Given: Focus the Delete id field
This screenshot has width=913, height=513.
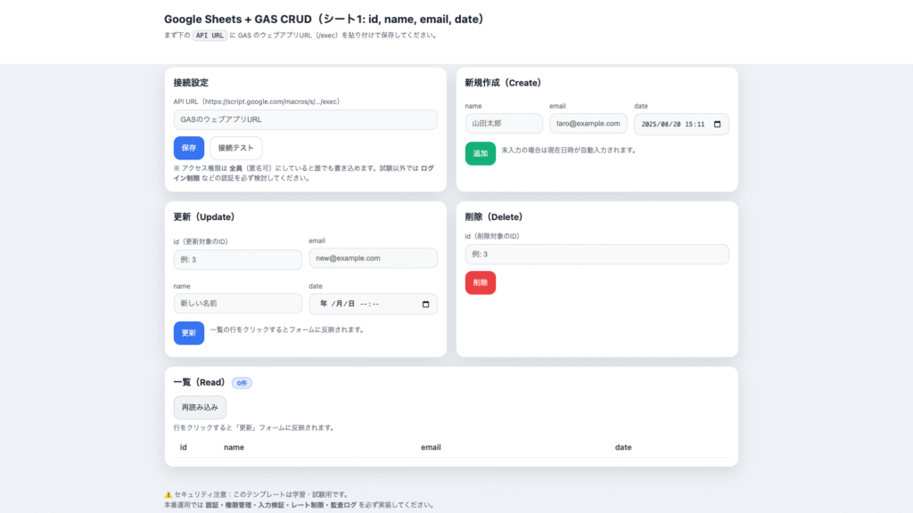Looking at the screenshot, I should point(596,254).
